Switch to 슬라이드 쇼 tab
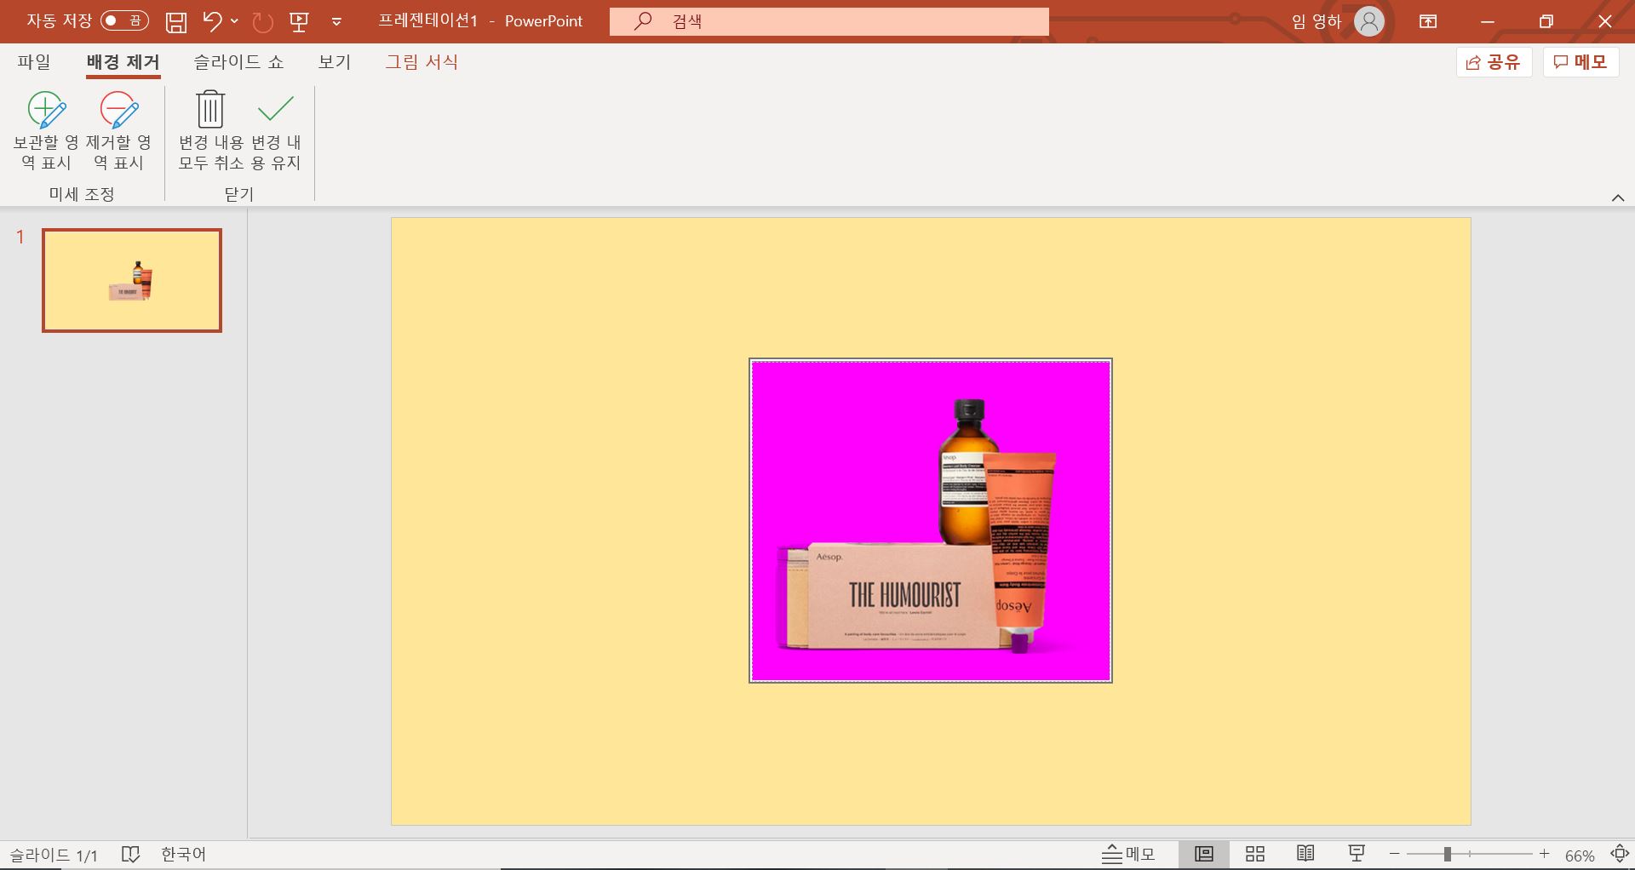Screen dimensions: 1635x870 [x=238, y=62]
